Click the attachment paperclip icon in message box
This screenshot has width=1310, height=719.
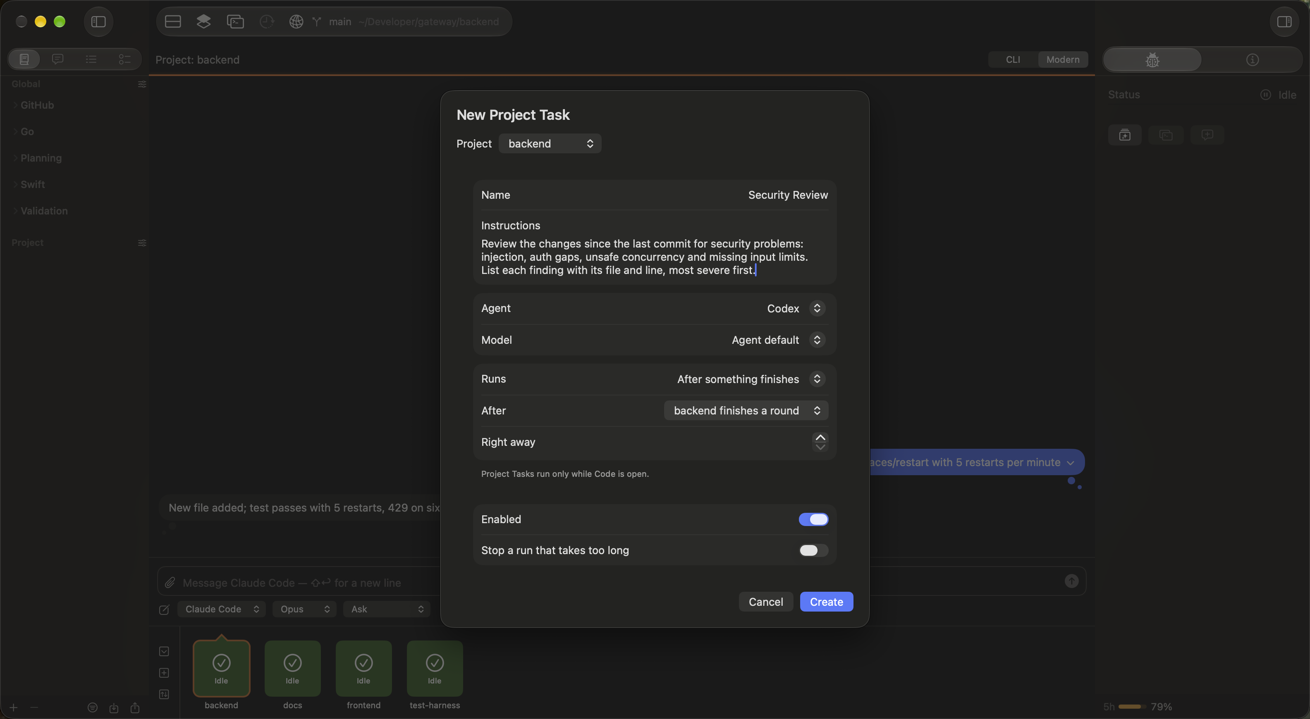[170, 582]
